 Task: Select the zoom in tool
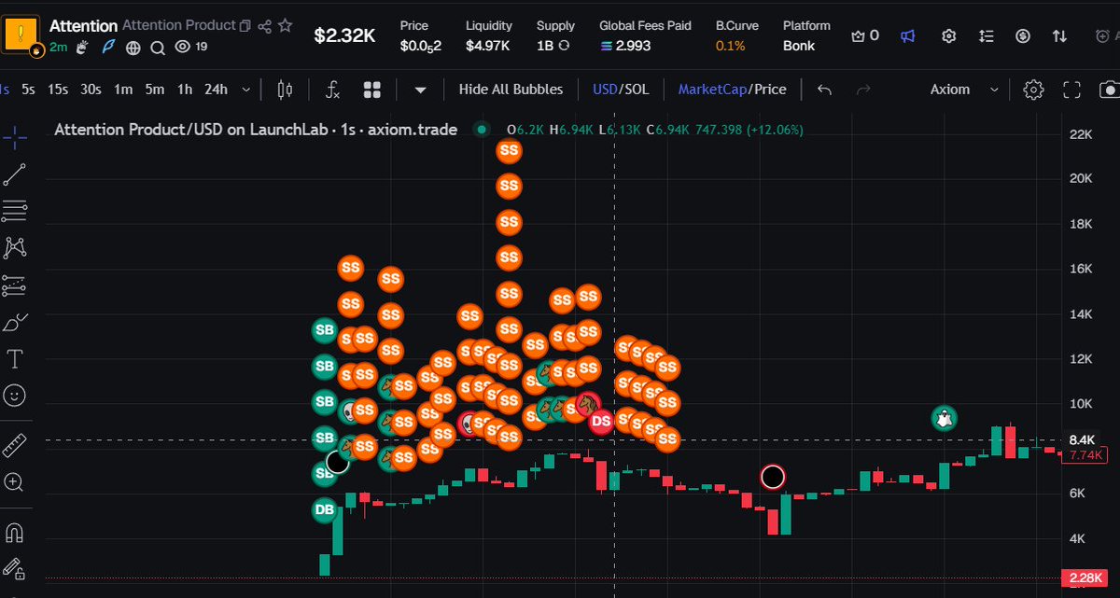point(14,482)
